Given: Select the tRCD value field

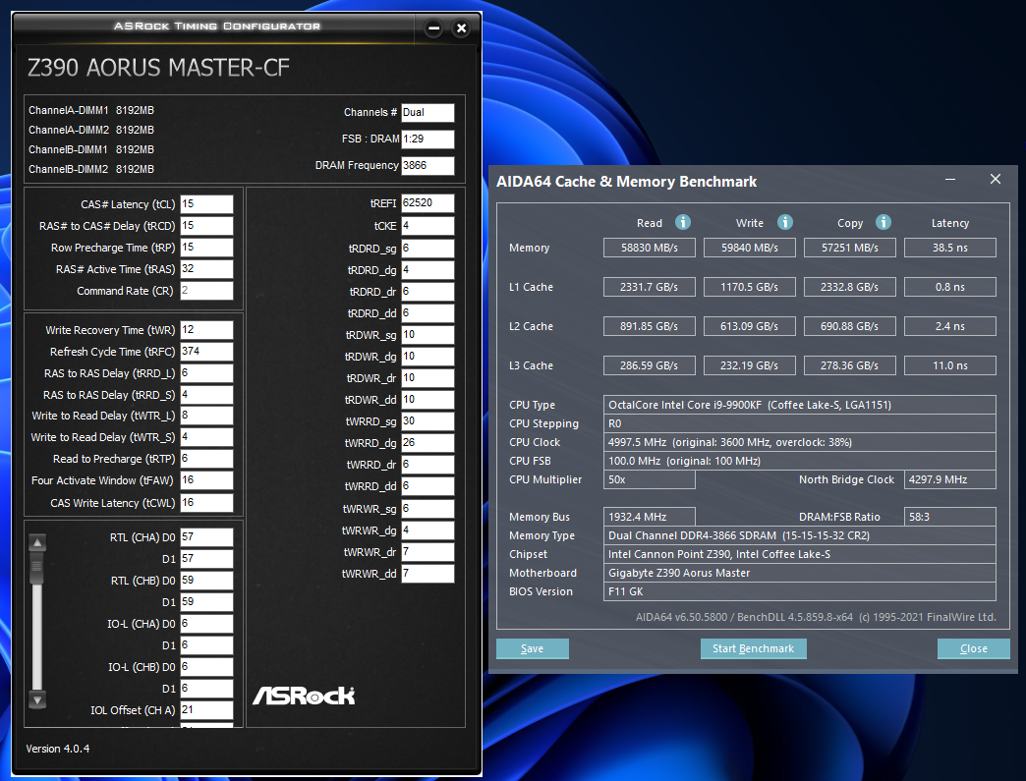Looking at the screenshot, I should click(206, 226).
